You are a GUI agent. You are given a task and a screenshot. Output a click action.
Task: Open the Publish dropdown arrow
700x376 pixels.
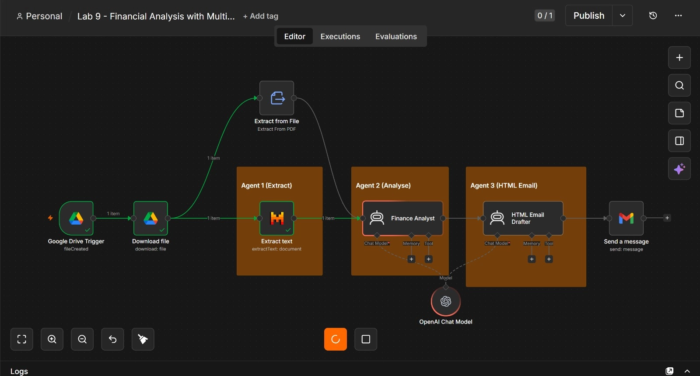[623, 16]
